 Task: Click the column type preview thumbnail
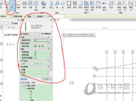pos(25,27)
